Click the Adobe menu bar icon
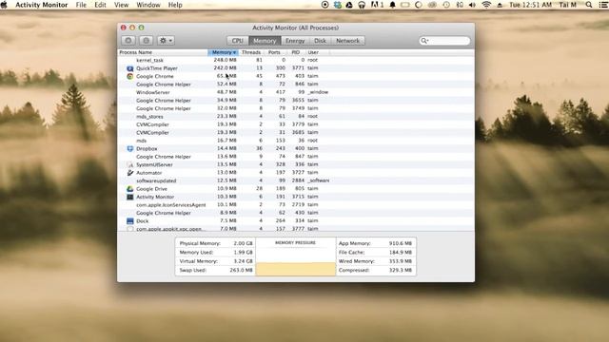 pyautogui.click(x=377, y=5)
